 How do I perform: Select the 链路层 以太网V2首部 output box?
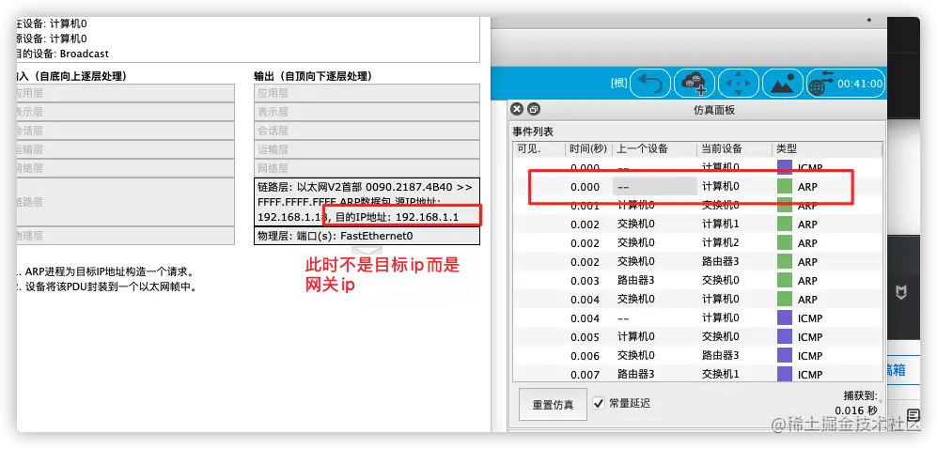367,202
